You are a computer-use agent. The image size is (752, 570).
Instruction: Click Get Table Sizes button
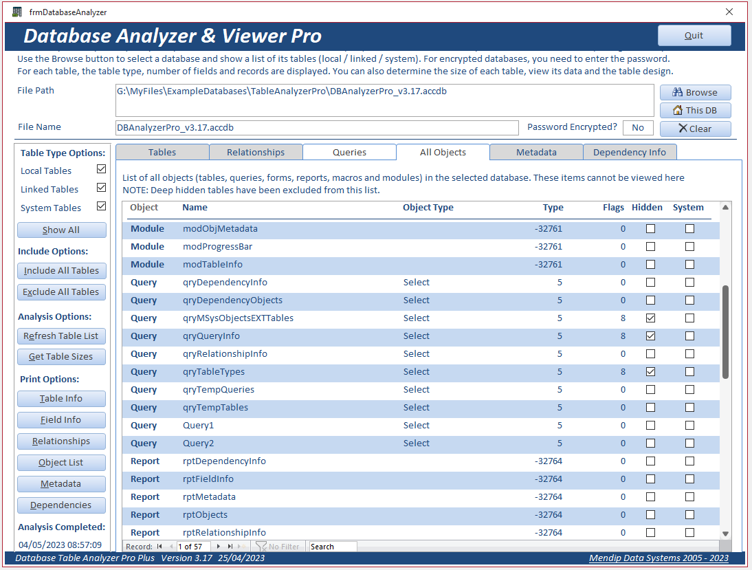pyautogui.click(x=61, y=356)
